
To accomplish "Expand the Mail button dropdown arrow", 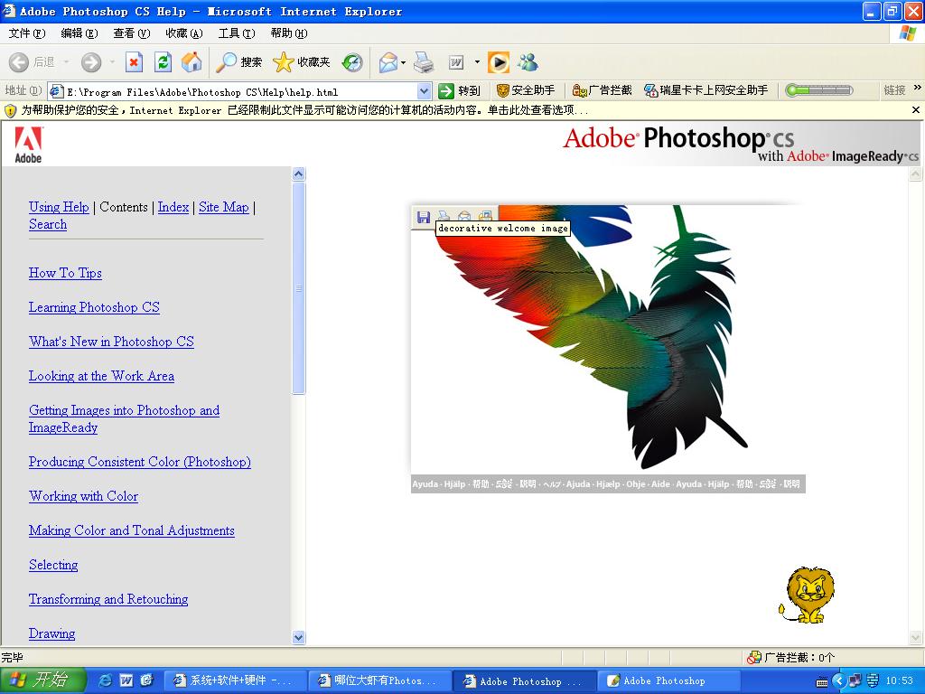I will [404, 62].
